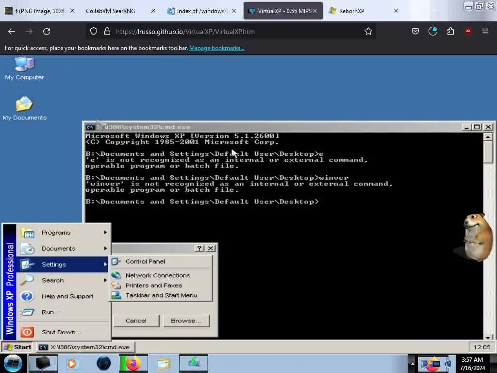
Task: Open the media player taskbar icon
Action: 72,363
